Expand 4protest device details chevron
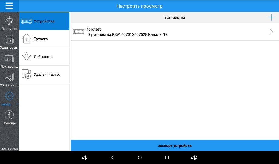Image resolution: width=279 pixels, height=164 pixels. coord(271,32)
